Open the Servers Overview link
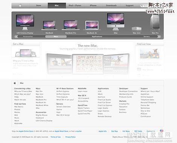The height and width of the screenshot is (143, 177). (64, 107)
